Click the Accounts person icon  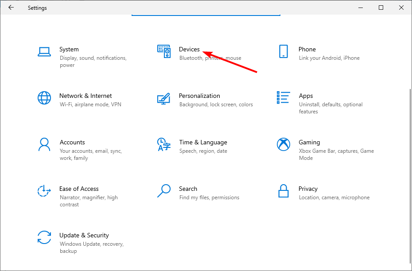tap(44, 144)
